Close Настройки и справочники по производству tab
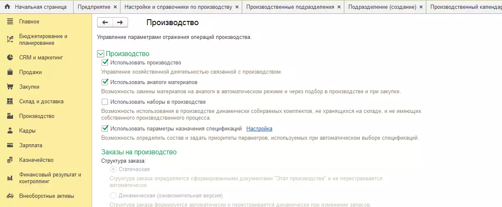 (237, 7)
